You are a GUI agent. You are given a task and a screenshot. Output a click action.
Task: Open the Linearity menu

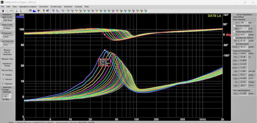pyautogui.click(x=78, y=7)
